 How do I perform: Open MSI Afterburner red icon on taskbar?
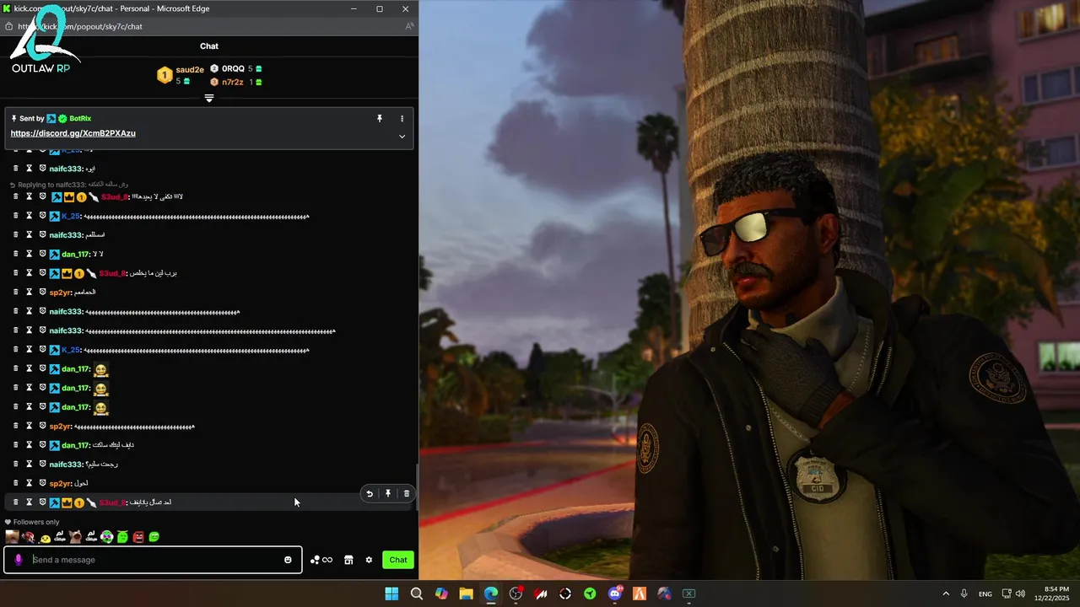(541, 594)
